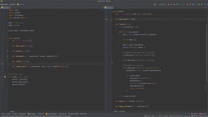Image resolution: width=208 pixels, height=117 pixels.
Task: Click the profiler run icon in the toolbar
Action: (x=177, y=4)
